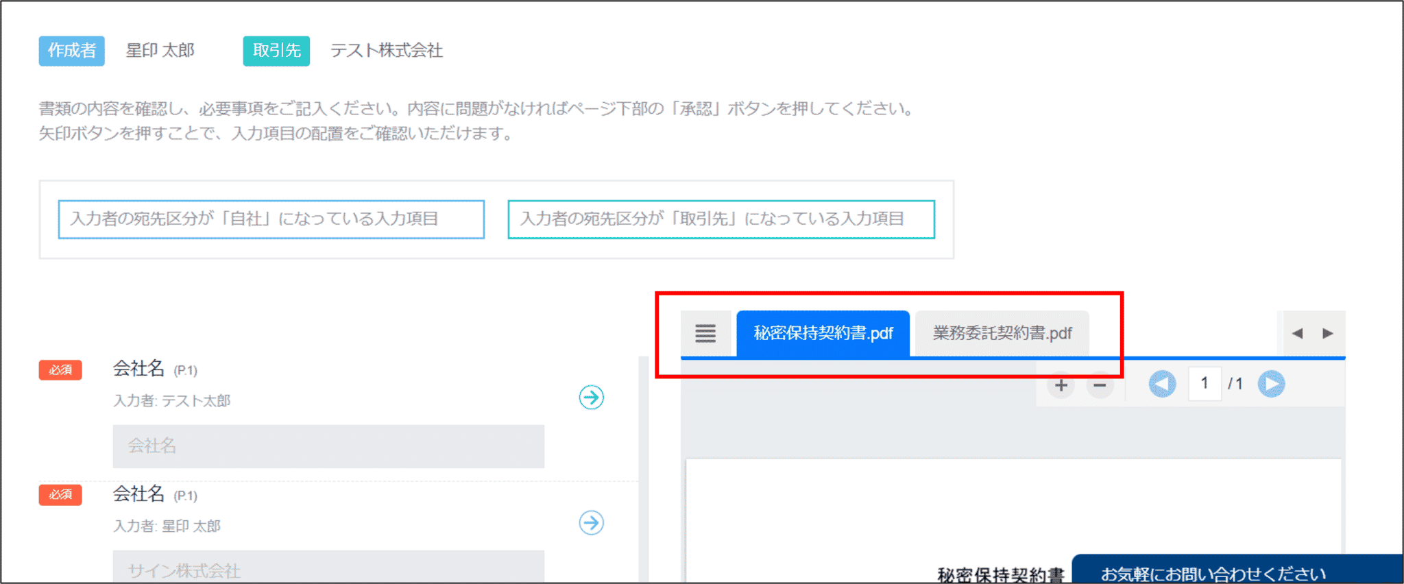Zoom in on the PDF with plus button
This screenshot has height=584, width=1404.
(1061, 385)
